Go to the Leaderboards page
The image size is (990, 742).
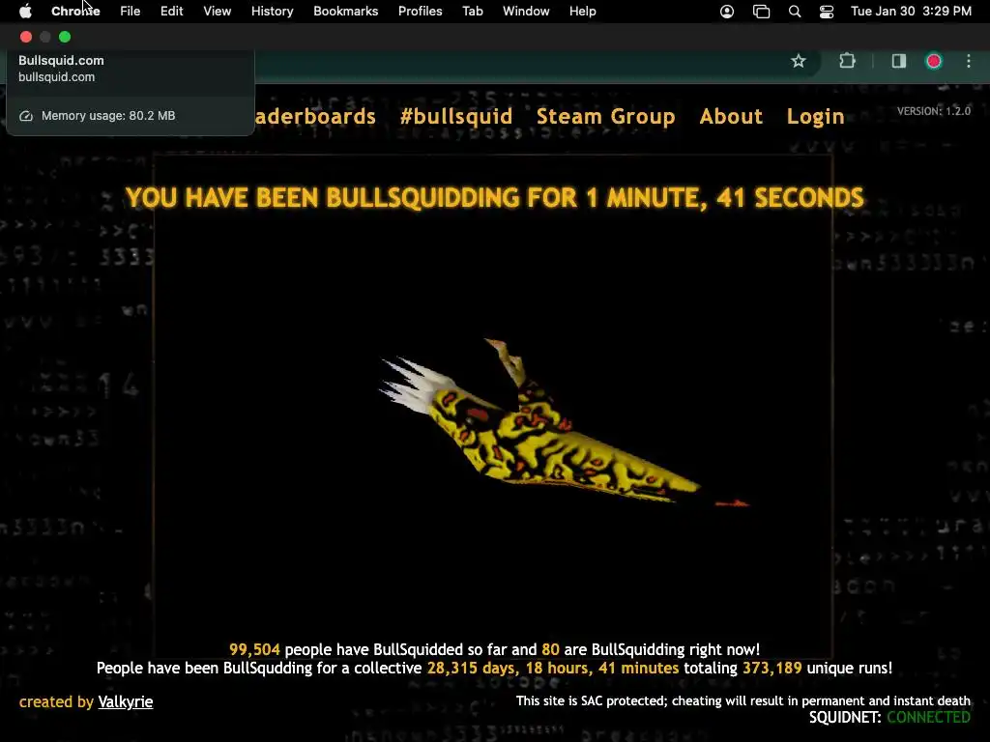coord(315,117)
